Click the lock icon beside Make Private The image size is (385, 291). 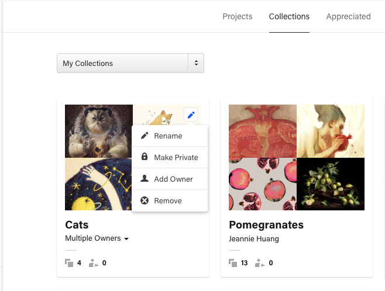point(145,157)
